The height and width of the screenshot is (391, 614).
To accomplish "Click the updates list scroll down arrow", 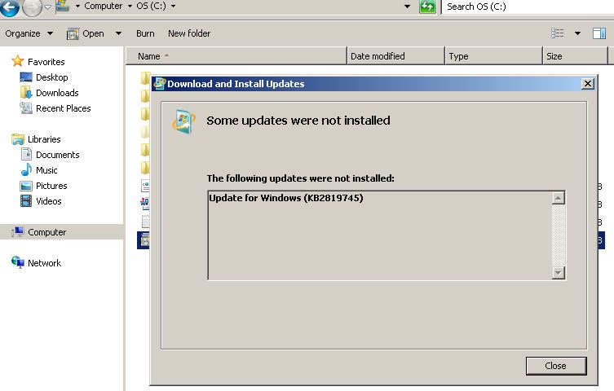I will 558,273.
